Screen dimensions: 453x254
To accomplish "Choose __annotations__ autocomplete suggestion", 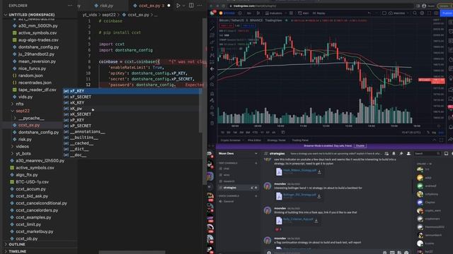I will pyautogui.click(x=132, y=132).
